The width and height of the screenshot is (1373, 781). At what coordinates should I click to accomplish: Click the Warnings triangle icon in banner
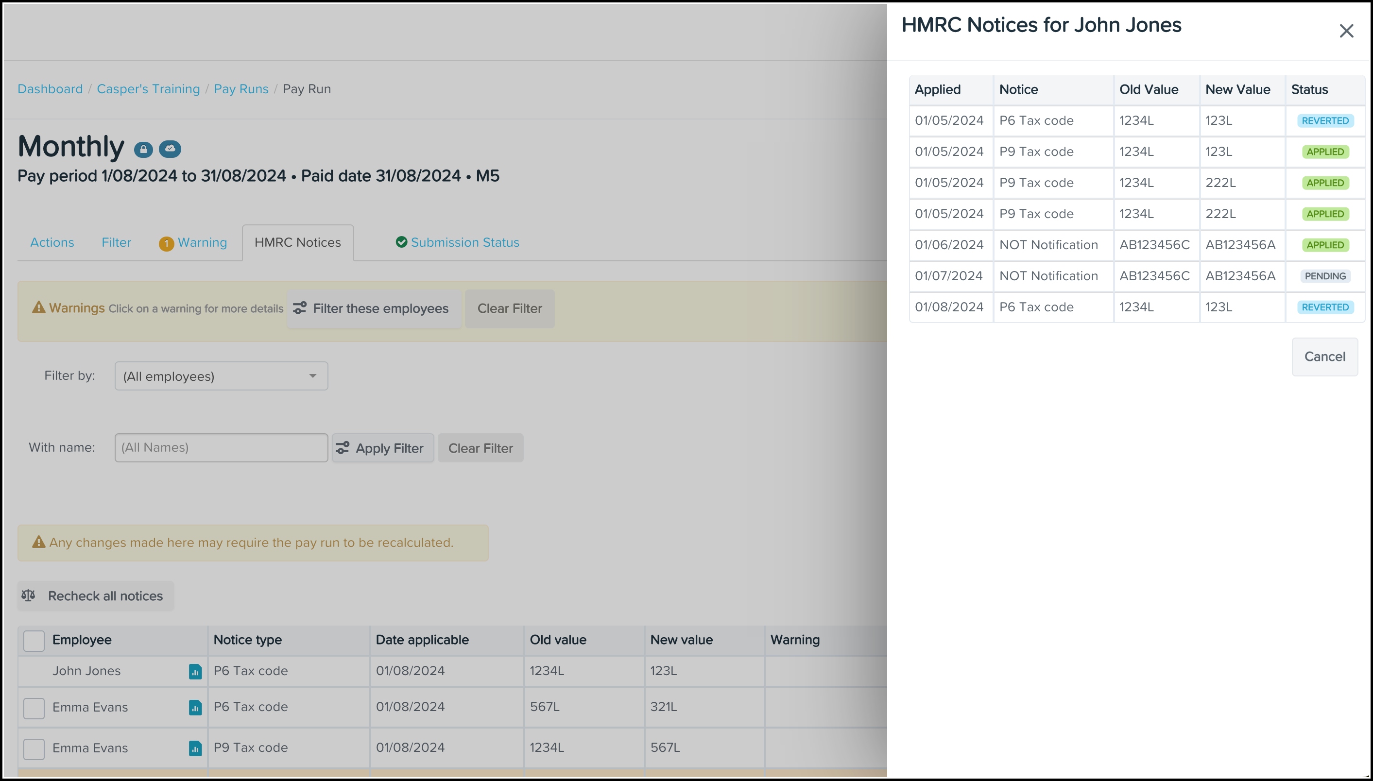click(39, 307)
